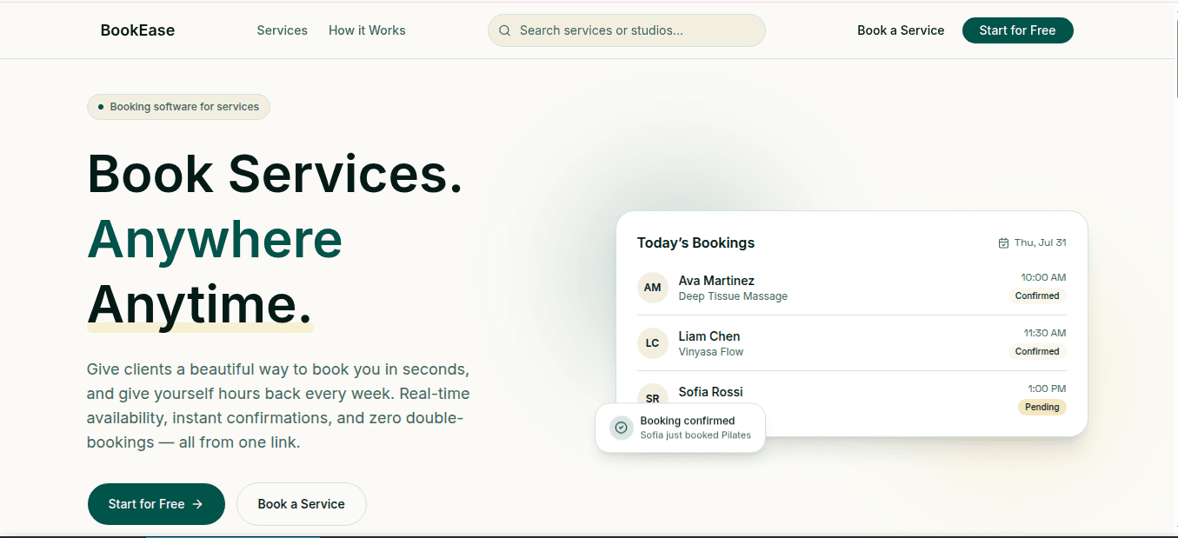Image resolution: width=1178 pixels, height=538 pixels.
Task: Click the Confirmed badge for Ava Martinez
Action: [x=1037, y=296]
